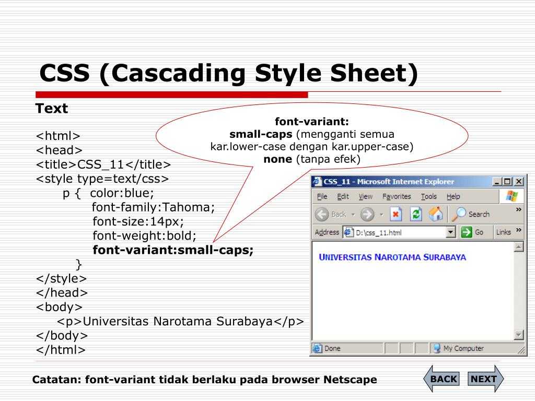Open the File menu
Screen dimensions: 535x401
322,196
